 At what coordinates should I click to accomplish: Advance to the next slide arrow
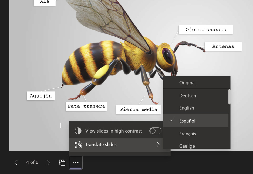[x=49, y=162]
